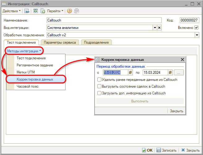Click the OK button at window bottom
Viewport: 203px width, 155px height.
(147, 150)
